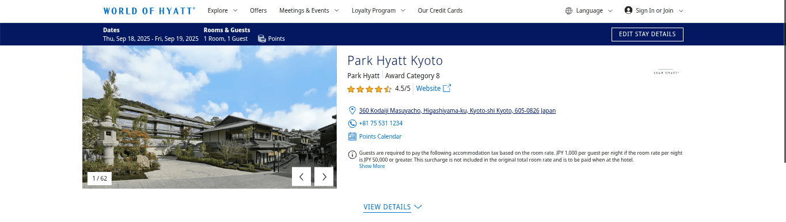Click the 1 Room, 1 Guest text
Viewport: 786px width, 222px height.
tap(226, 39)
